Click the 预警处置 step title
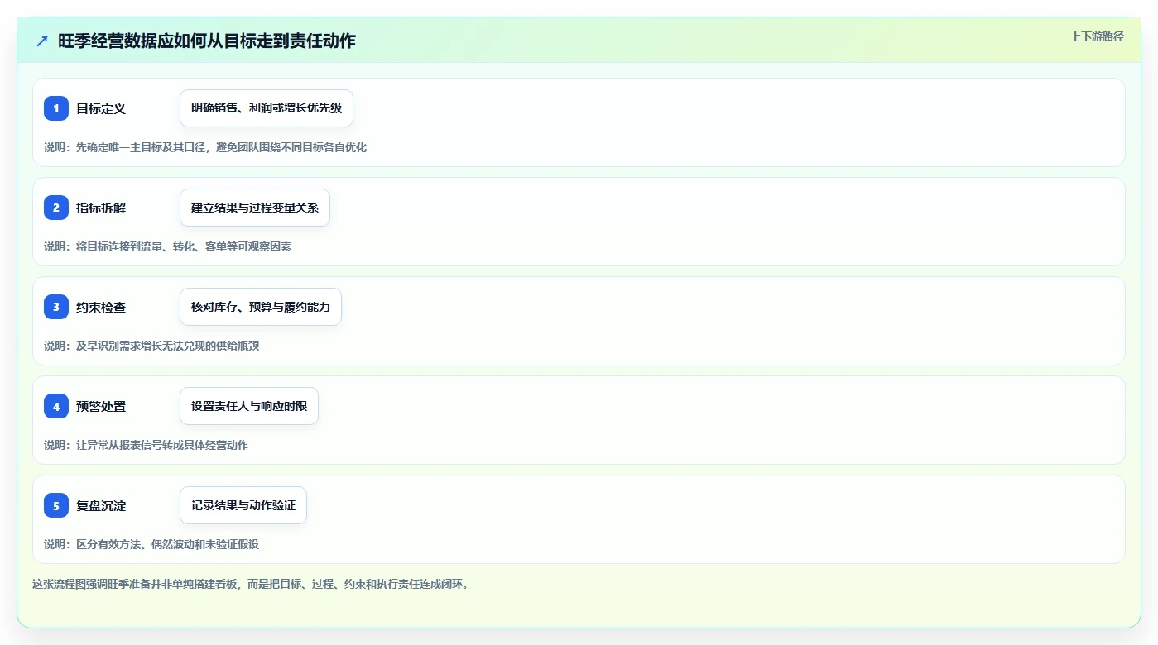Screen dimensions: 1158x645 tap(101, 406)
